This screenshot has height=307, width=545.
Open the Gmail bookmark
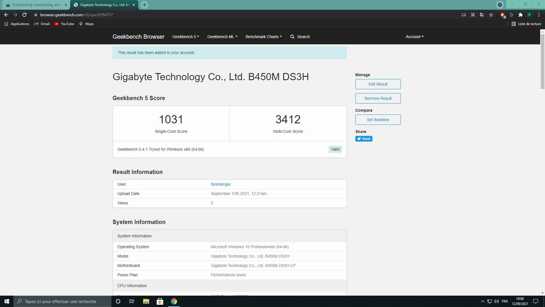click(42, 24)
